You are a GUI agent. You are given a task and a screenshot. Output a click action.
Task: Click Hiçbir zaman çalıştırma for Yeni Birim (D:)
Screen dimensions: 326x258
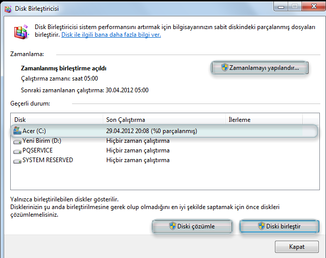(138, 141)
